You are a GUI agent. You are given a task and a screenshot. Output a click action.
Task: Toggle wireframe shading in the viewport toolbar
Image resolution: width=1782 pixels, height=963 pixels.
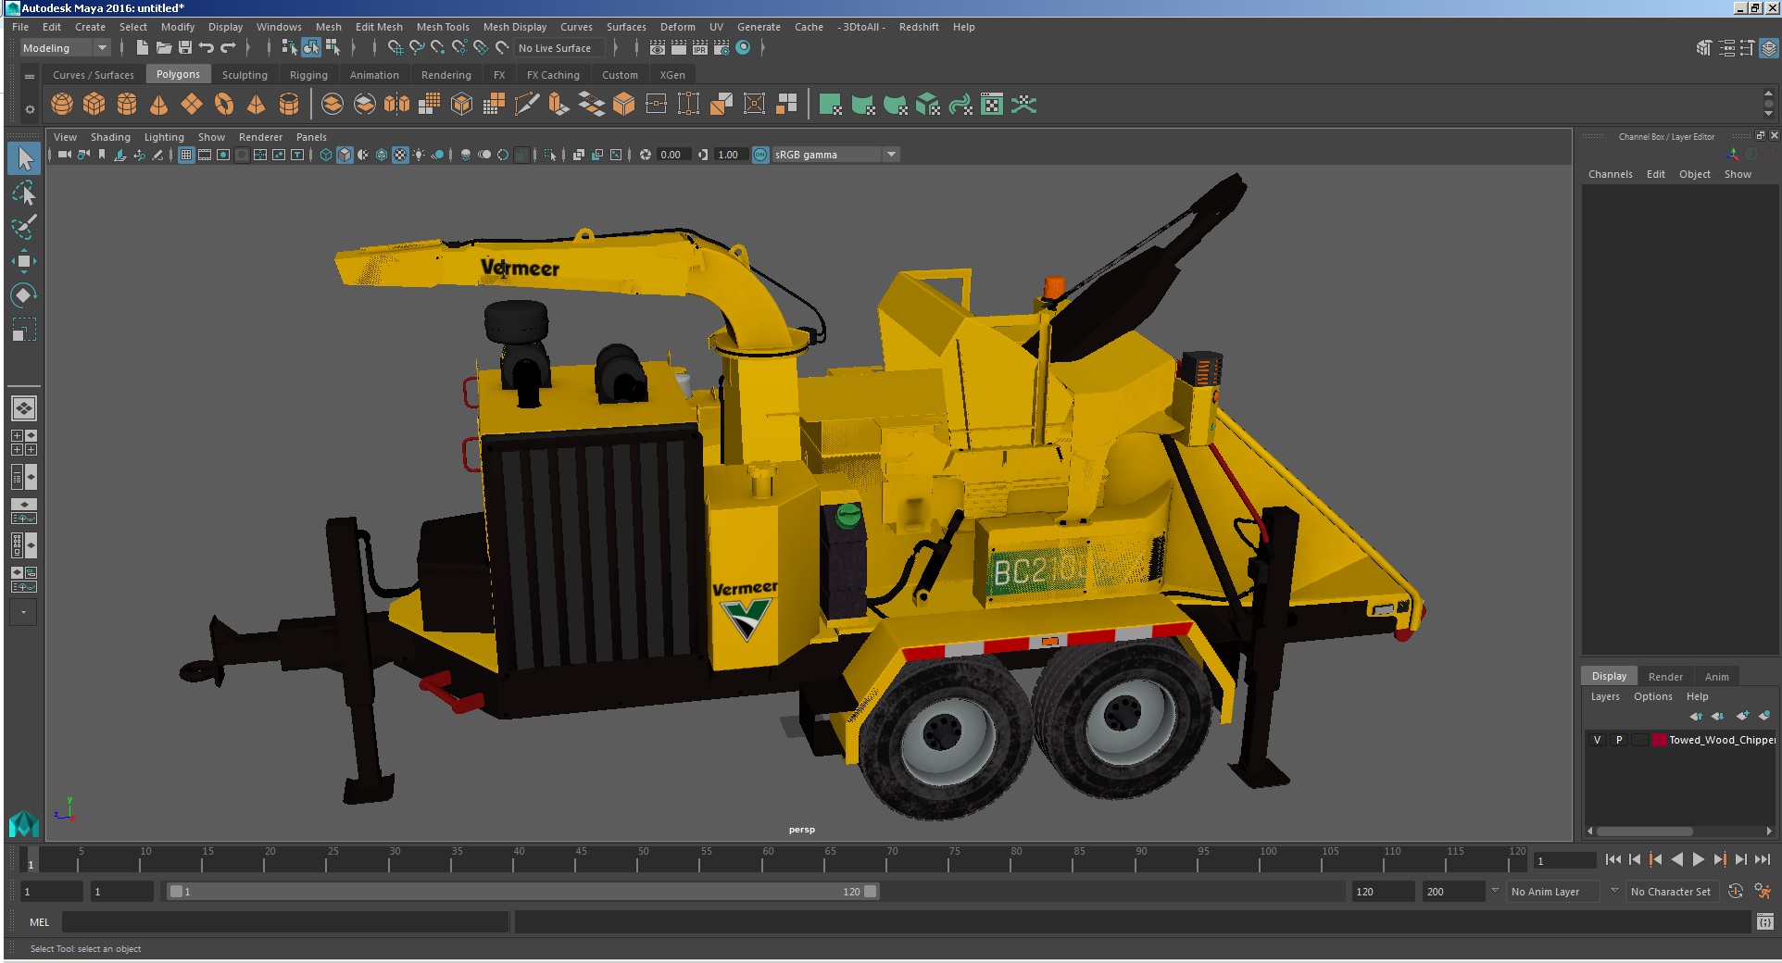(x=326, y=155)
